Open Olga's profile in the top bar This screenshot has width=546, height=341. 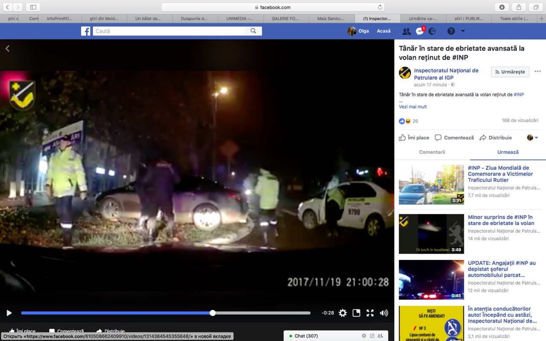pyautogui.click(x=358, y=31)
